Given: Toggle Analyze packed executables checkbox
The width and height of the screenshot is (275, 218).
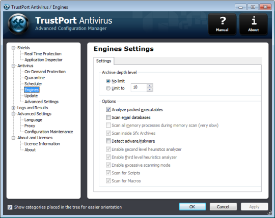Looking at the screenshot, I should (x=108, y=110).
